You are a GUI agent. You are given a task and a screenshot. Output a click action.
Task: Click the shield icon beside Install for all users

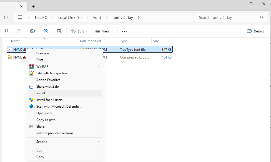[31, 100]
